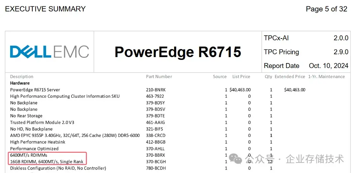Screen dimensions: 355x173
Task: Click part number 370-AHLL
Action: (x=155, y=148)
